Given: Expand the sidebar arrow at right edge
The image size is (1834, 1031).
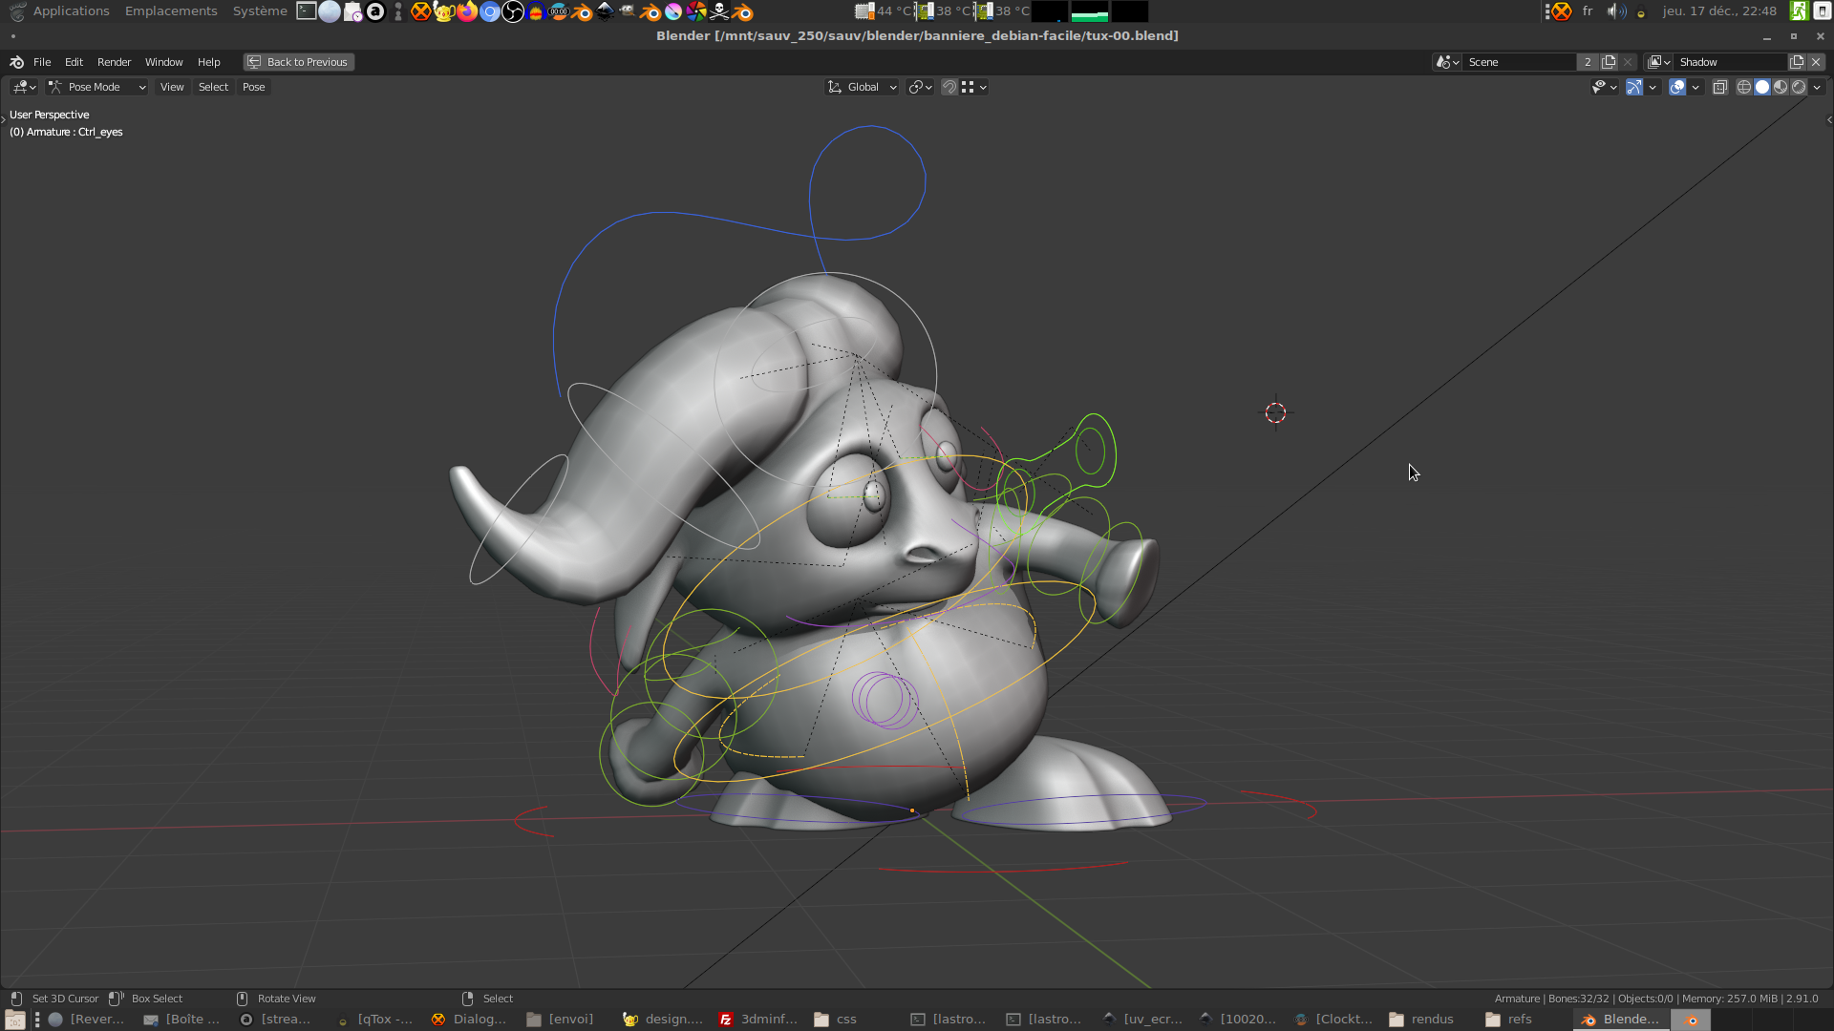Looking at the screenshot, I should (x=1829, y=119).
